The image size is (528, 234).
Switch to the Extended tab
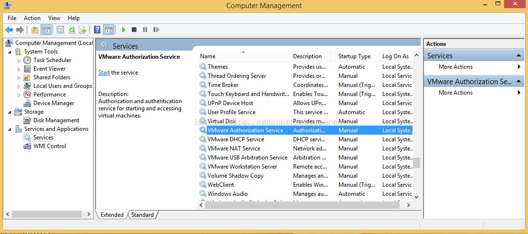[x=112, y=215]
